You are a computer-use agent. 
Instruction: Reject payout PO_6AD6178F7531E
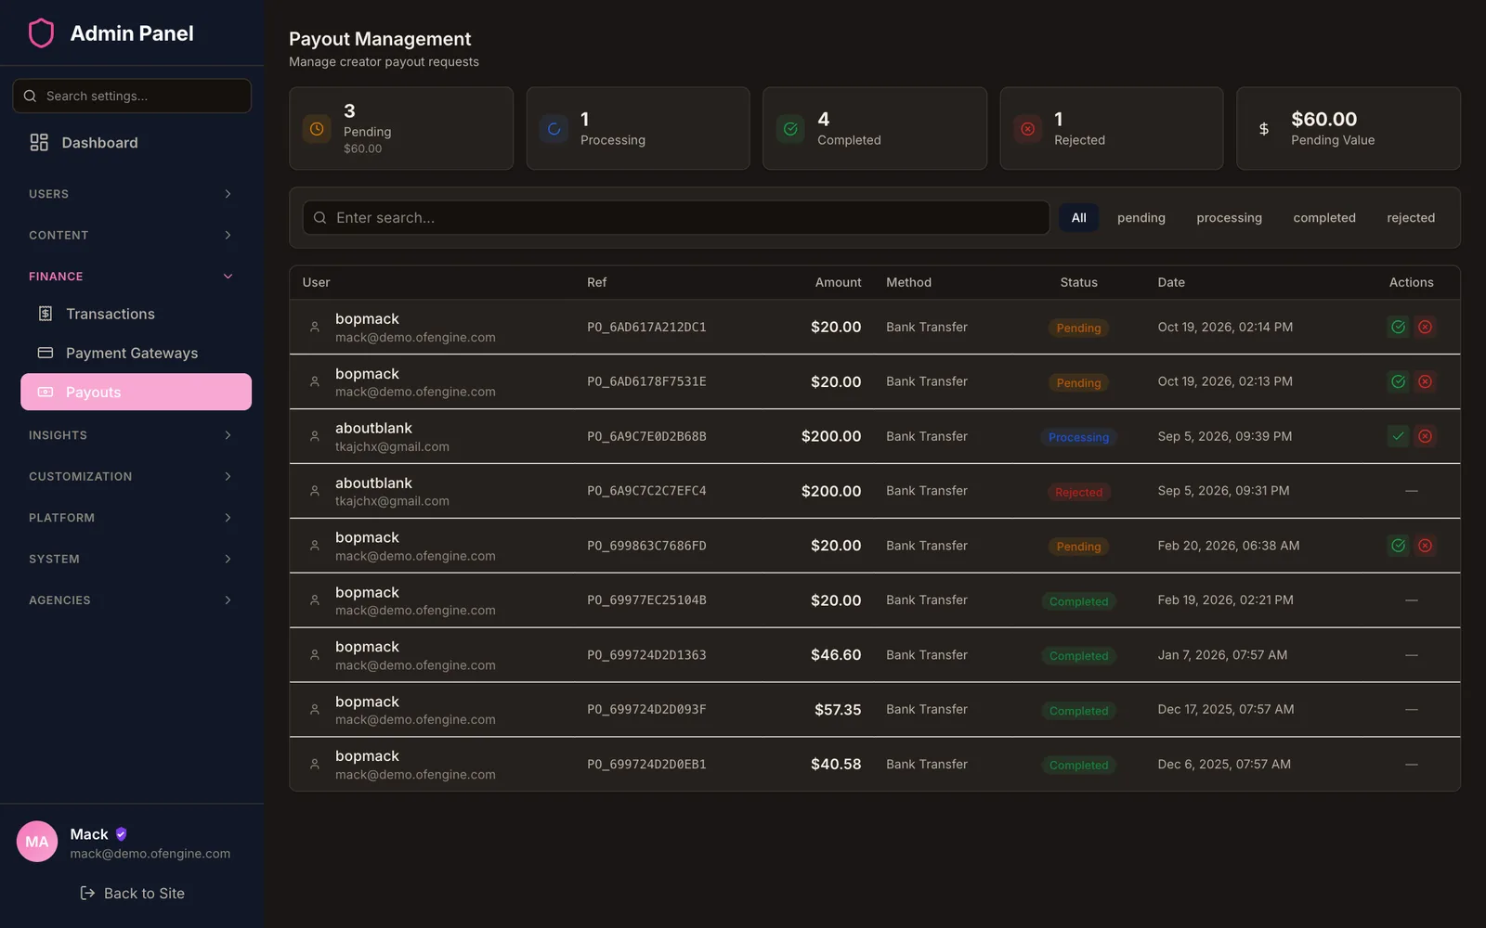pyautogui.click(x=1425, y=381)
